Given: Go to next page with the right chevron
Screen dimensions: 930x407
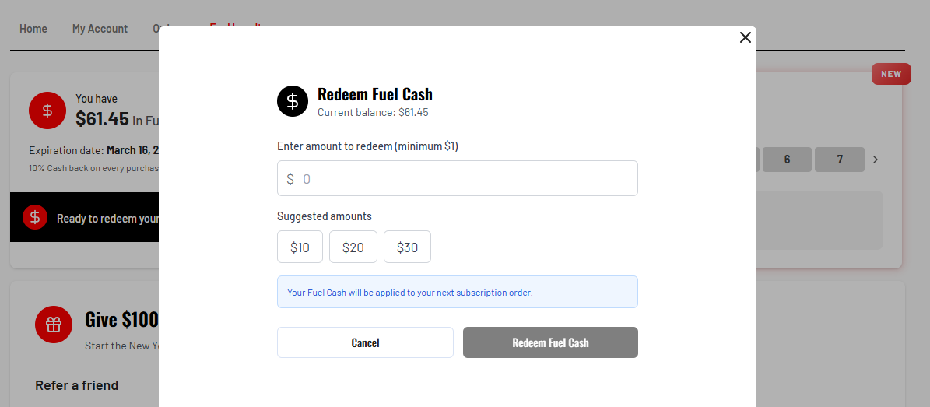Looking at the screenshot, I should point(876,160).
